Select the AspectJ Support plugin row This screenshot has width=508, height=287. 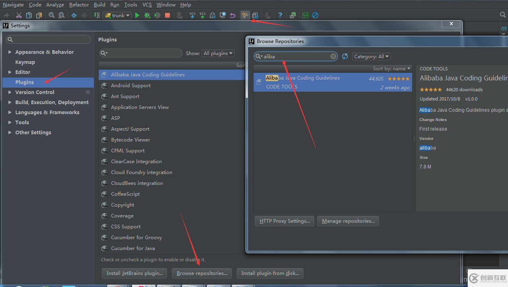coord(172,129)
